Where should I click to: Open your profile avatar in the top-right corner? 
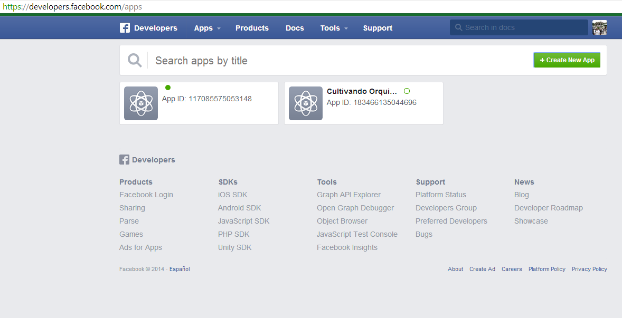pos(600,27)
